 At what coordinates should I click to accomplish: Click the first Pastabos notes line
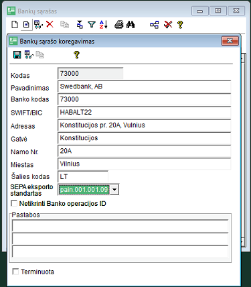coord(120,226)
